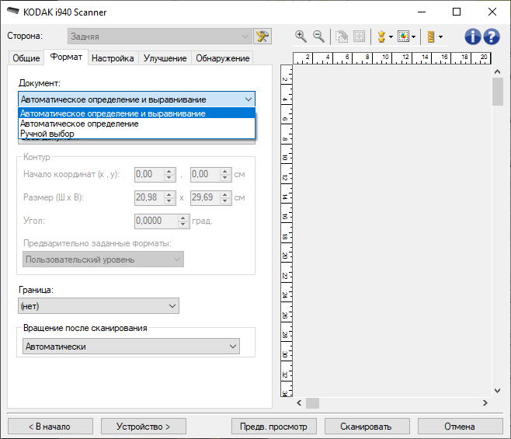This screenshot has width=511, height=439.
Task: Open the color display mode icon
Action: coord(404,37)
